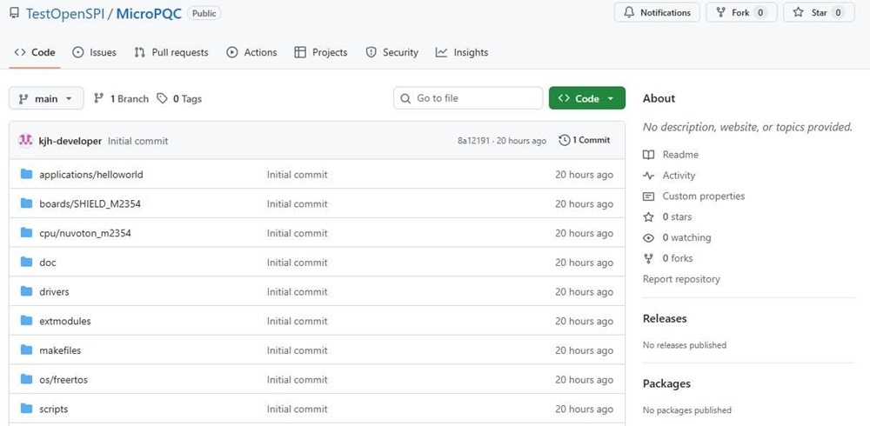
Task: Click the tag icon for Tags
Action: (x=163, y=99)
